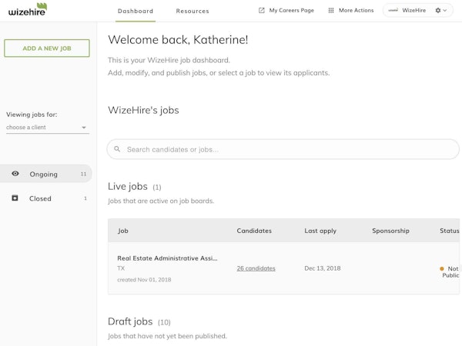
Task: Click the Viewing jobs for label
Action: tap(32, 115)
